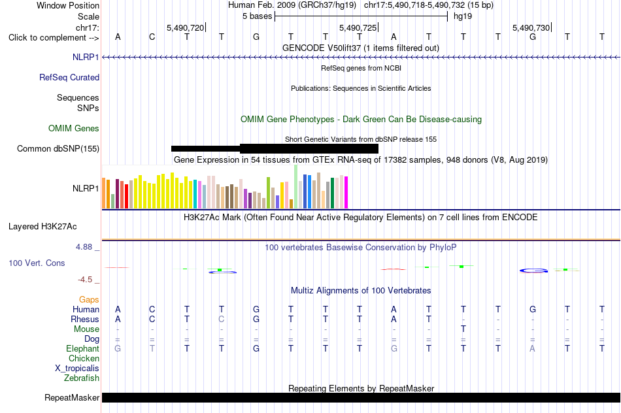Screen dimensions: 621x413
Task: Click the RepeatMasker black repeat element bar
Action: (361, 397)
